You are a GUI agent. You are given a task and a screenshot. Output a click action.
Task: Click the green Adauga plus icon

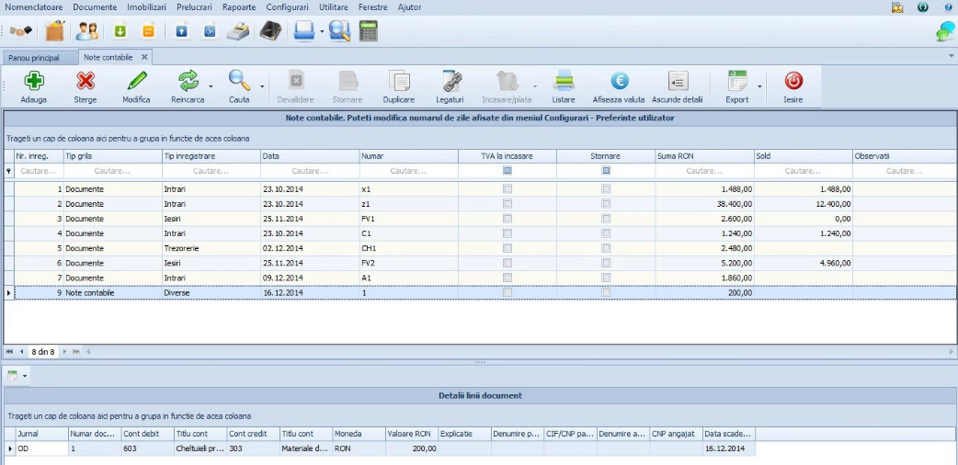(x=34, y=80)
